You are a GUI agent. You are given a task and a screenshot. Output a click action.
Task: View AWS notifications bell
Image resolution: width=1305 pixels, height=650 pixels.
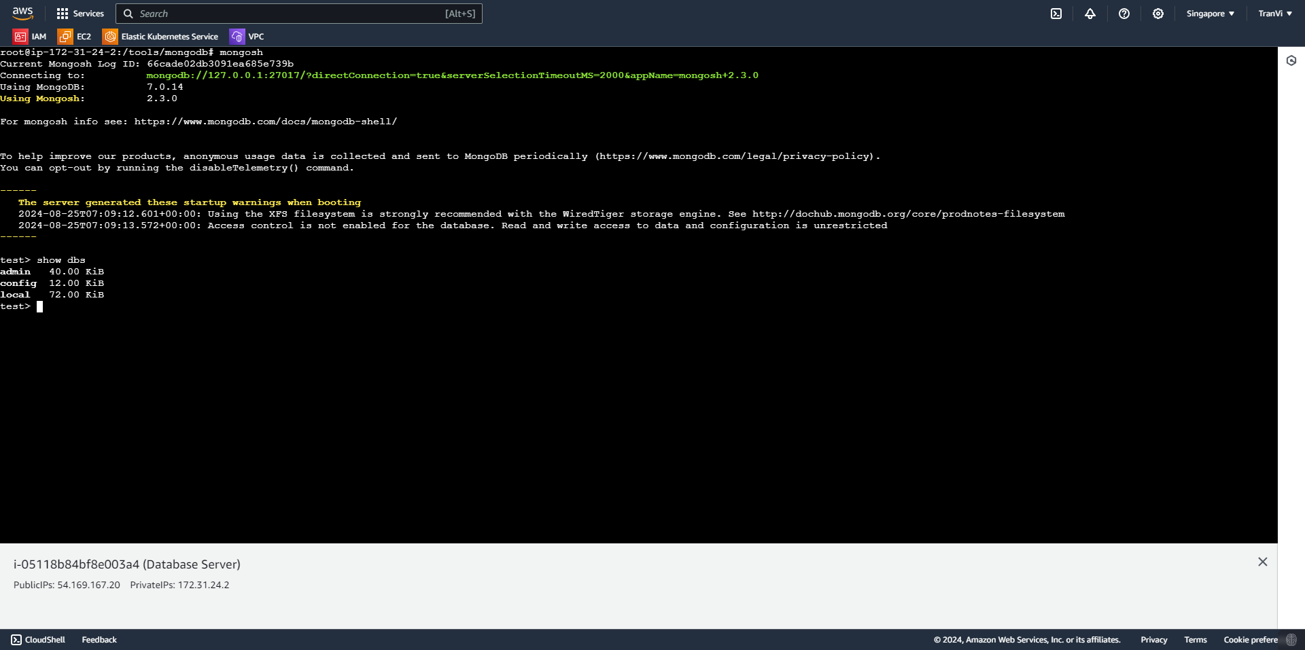1090,14
